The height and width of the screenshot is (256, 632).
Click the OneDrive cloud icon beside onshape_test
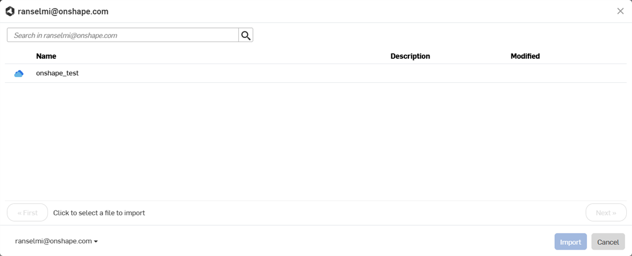[x=19, y=73]
